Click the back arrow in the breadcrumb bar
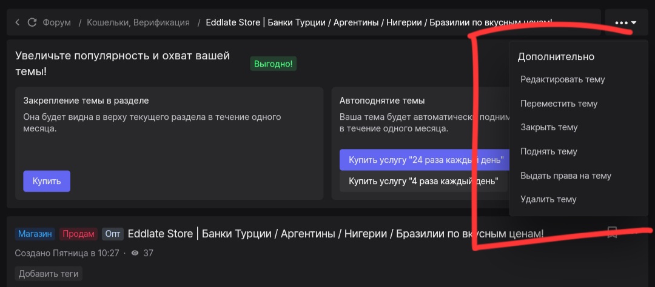Screen dimensions: 655x287 click(x=17, y=22)
